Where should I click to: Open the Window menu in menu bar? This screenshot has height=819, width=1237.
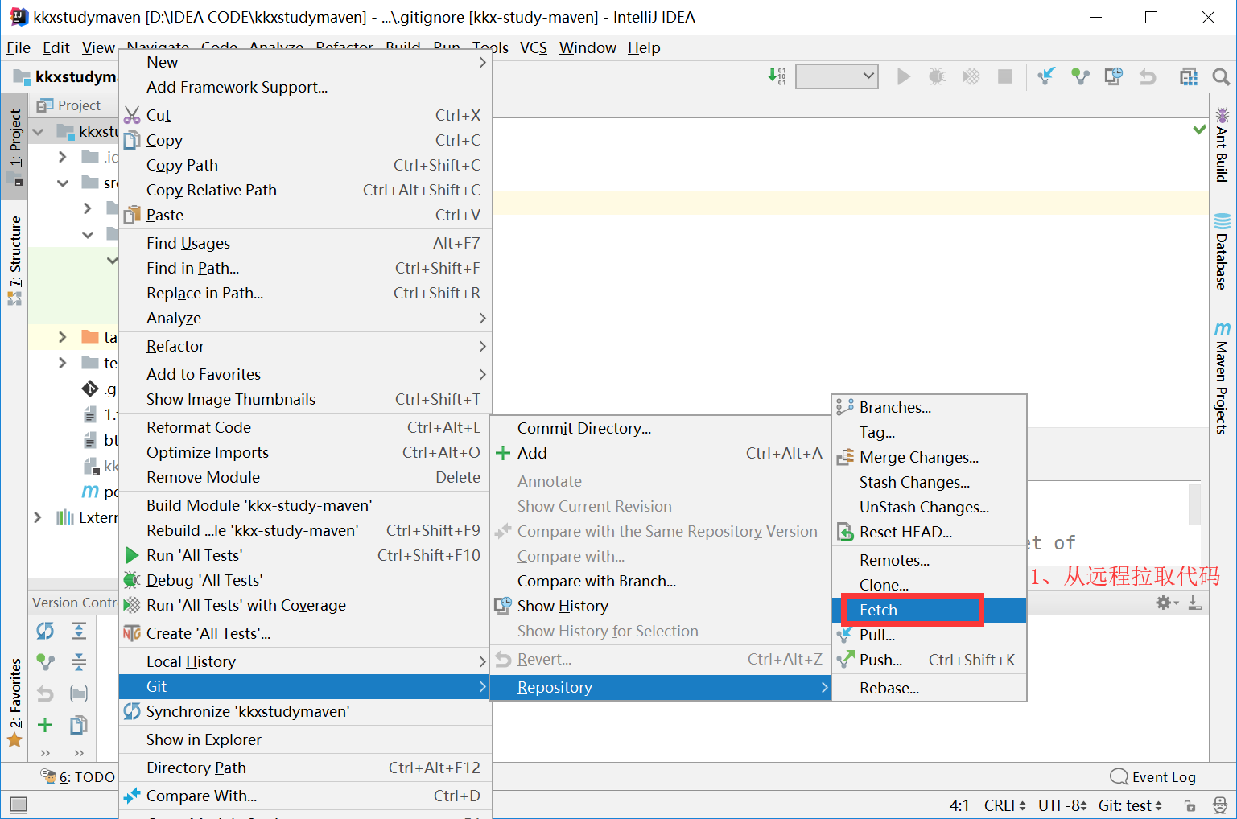(x=588, y=47)
